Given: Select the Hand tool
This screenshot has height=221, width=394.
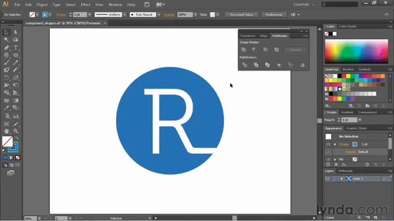Looking at the screenshot, I should pyautogui.click(x=7, y=131).
